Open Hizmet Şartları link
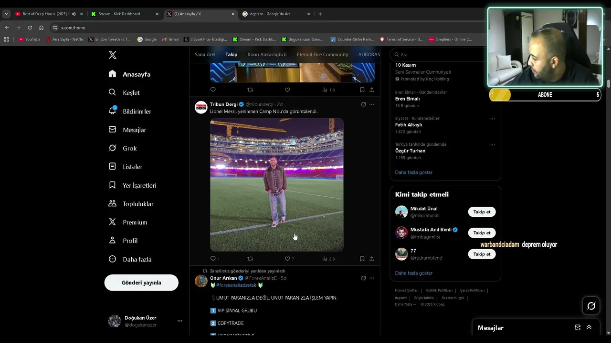This screenshot has width=611, height=343. [407, 291]
